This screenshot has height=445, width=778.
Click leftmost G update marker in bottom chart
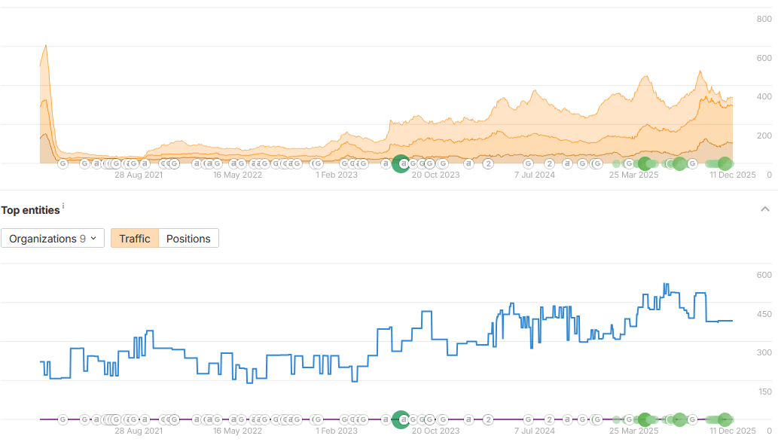click(x=63, y=419)
